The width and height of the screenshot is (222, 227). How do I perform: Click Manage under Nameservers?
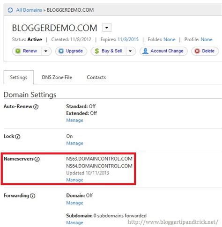pyautogui.click(x=74, y=180)
